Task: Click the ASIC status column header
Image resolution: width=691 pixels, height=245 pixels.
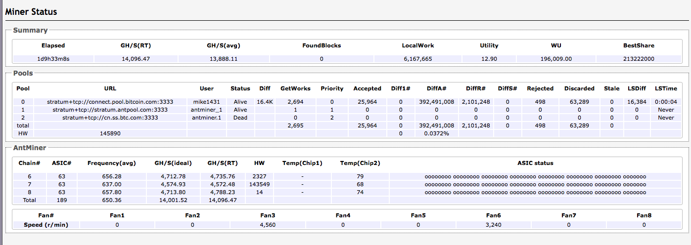Action: tap(535, 163)
